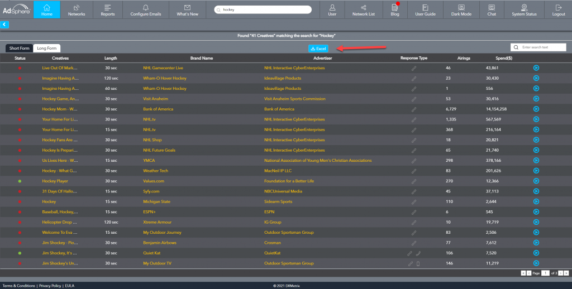
Task: Open the Network List
Action: 363,9
